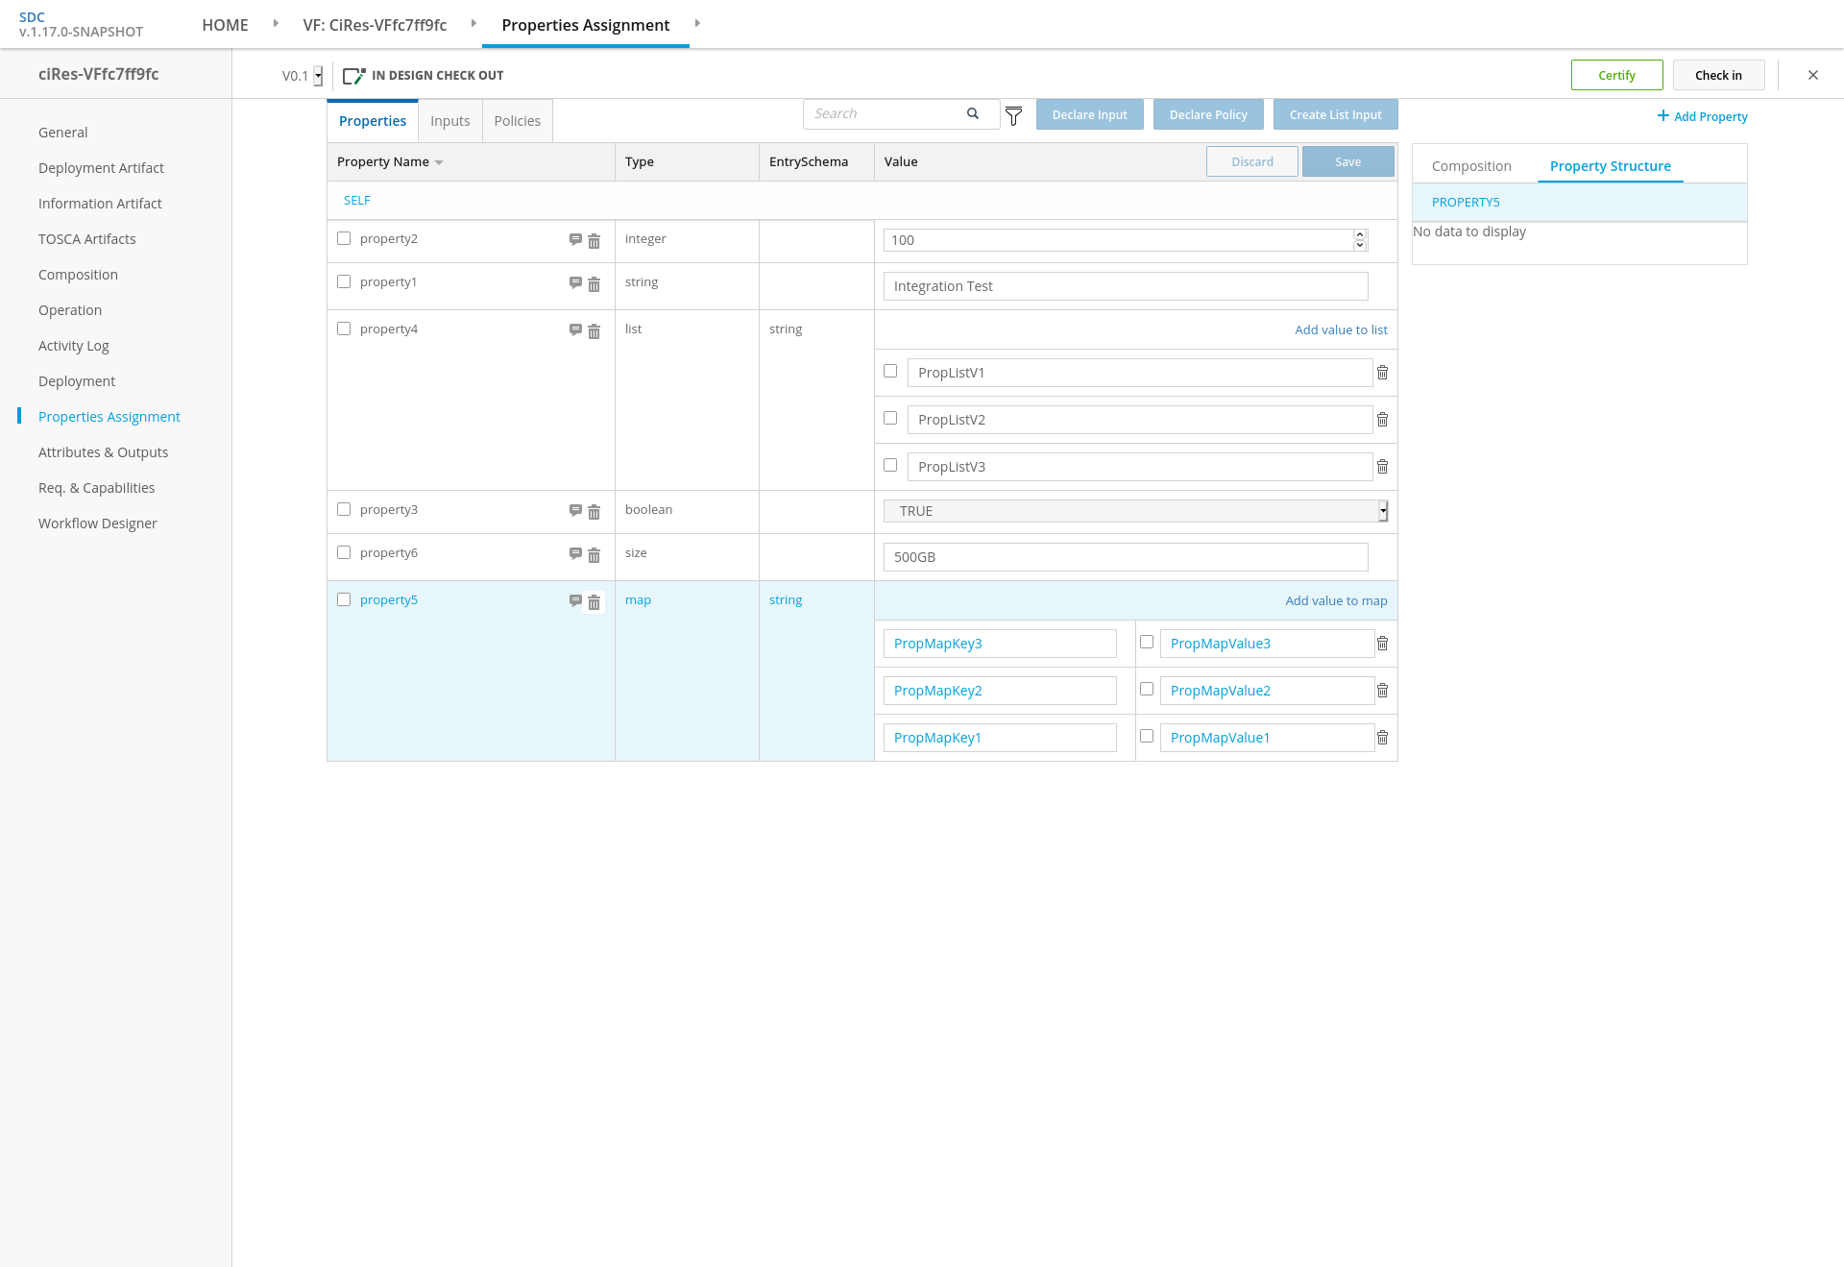Edit the 500GB size value field
The width and height of the screenshot is (1844, 1267).
[x=1126, y=557]
